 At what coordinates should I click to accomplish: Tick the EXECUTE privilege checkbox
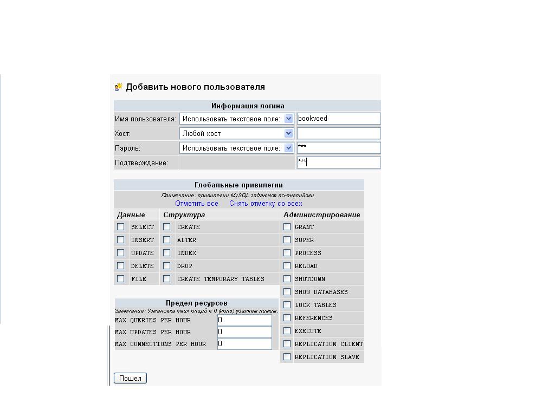pos(287,331)
